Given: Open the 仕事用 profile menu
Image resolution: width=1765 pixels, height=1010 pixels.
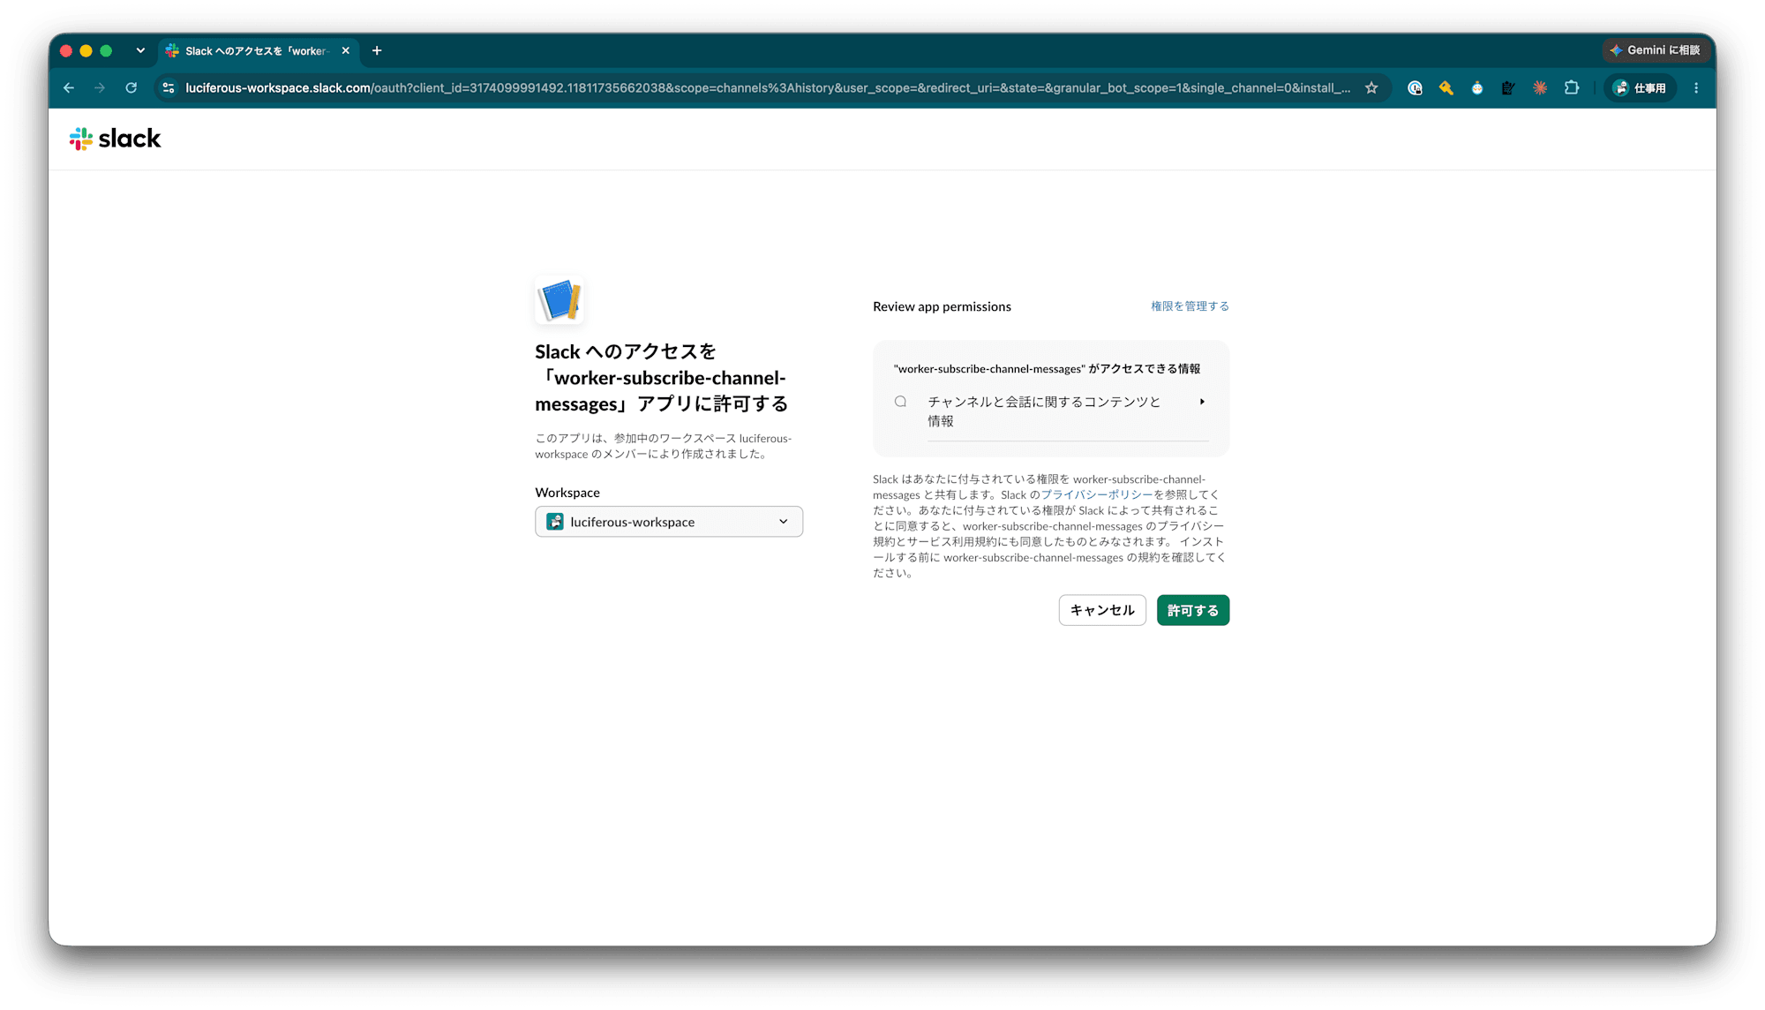Looking at the screenshot, I should 1640,88.
